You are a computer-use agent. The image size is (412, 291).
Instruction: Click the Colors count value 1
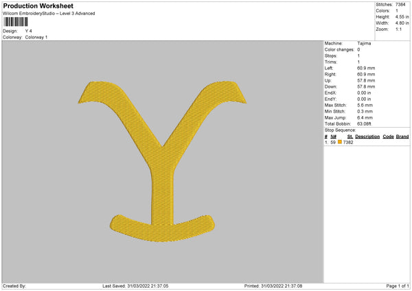click(x=397, y=11)
